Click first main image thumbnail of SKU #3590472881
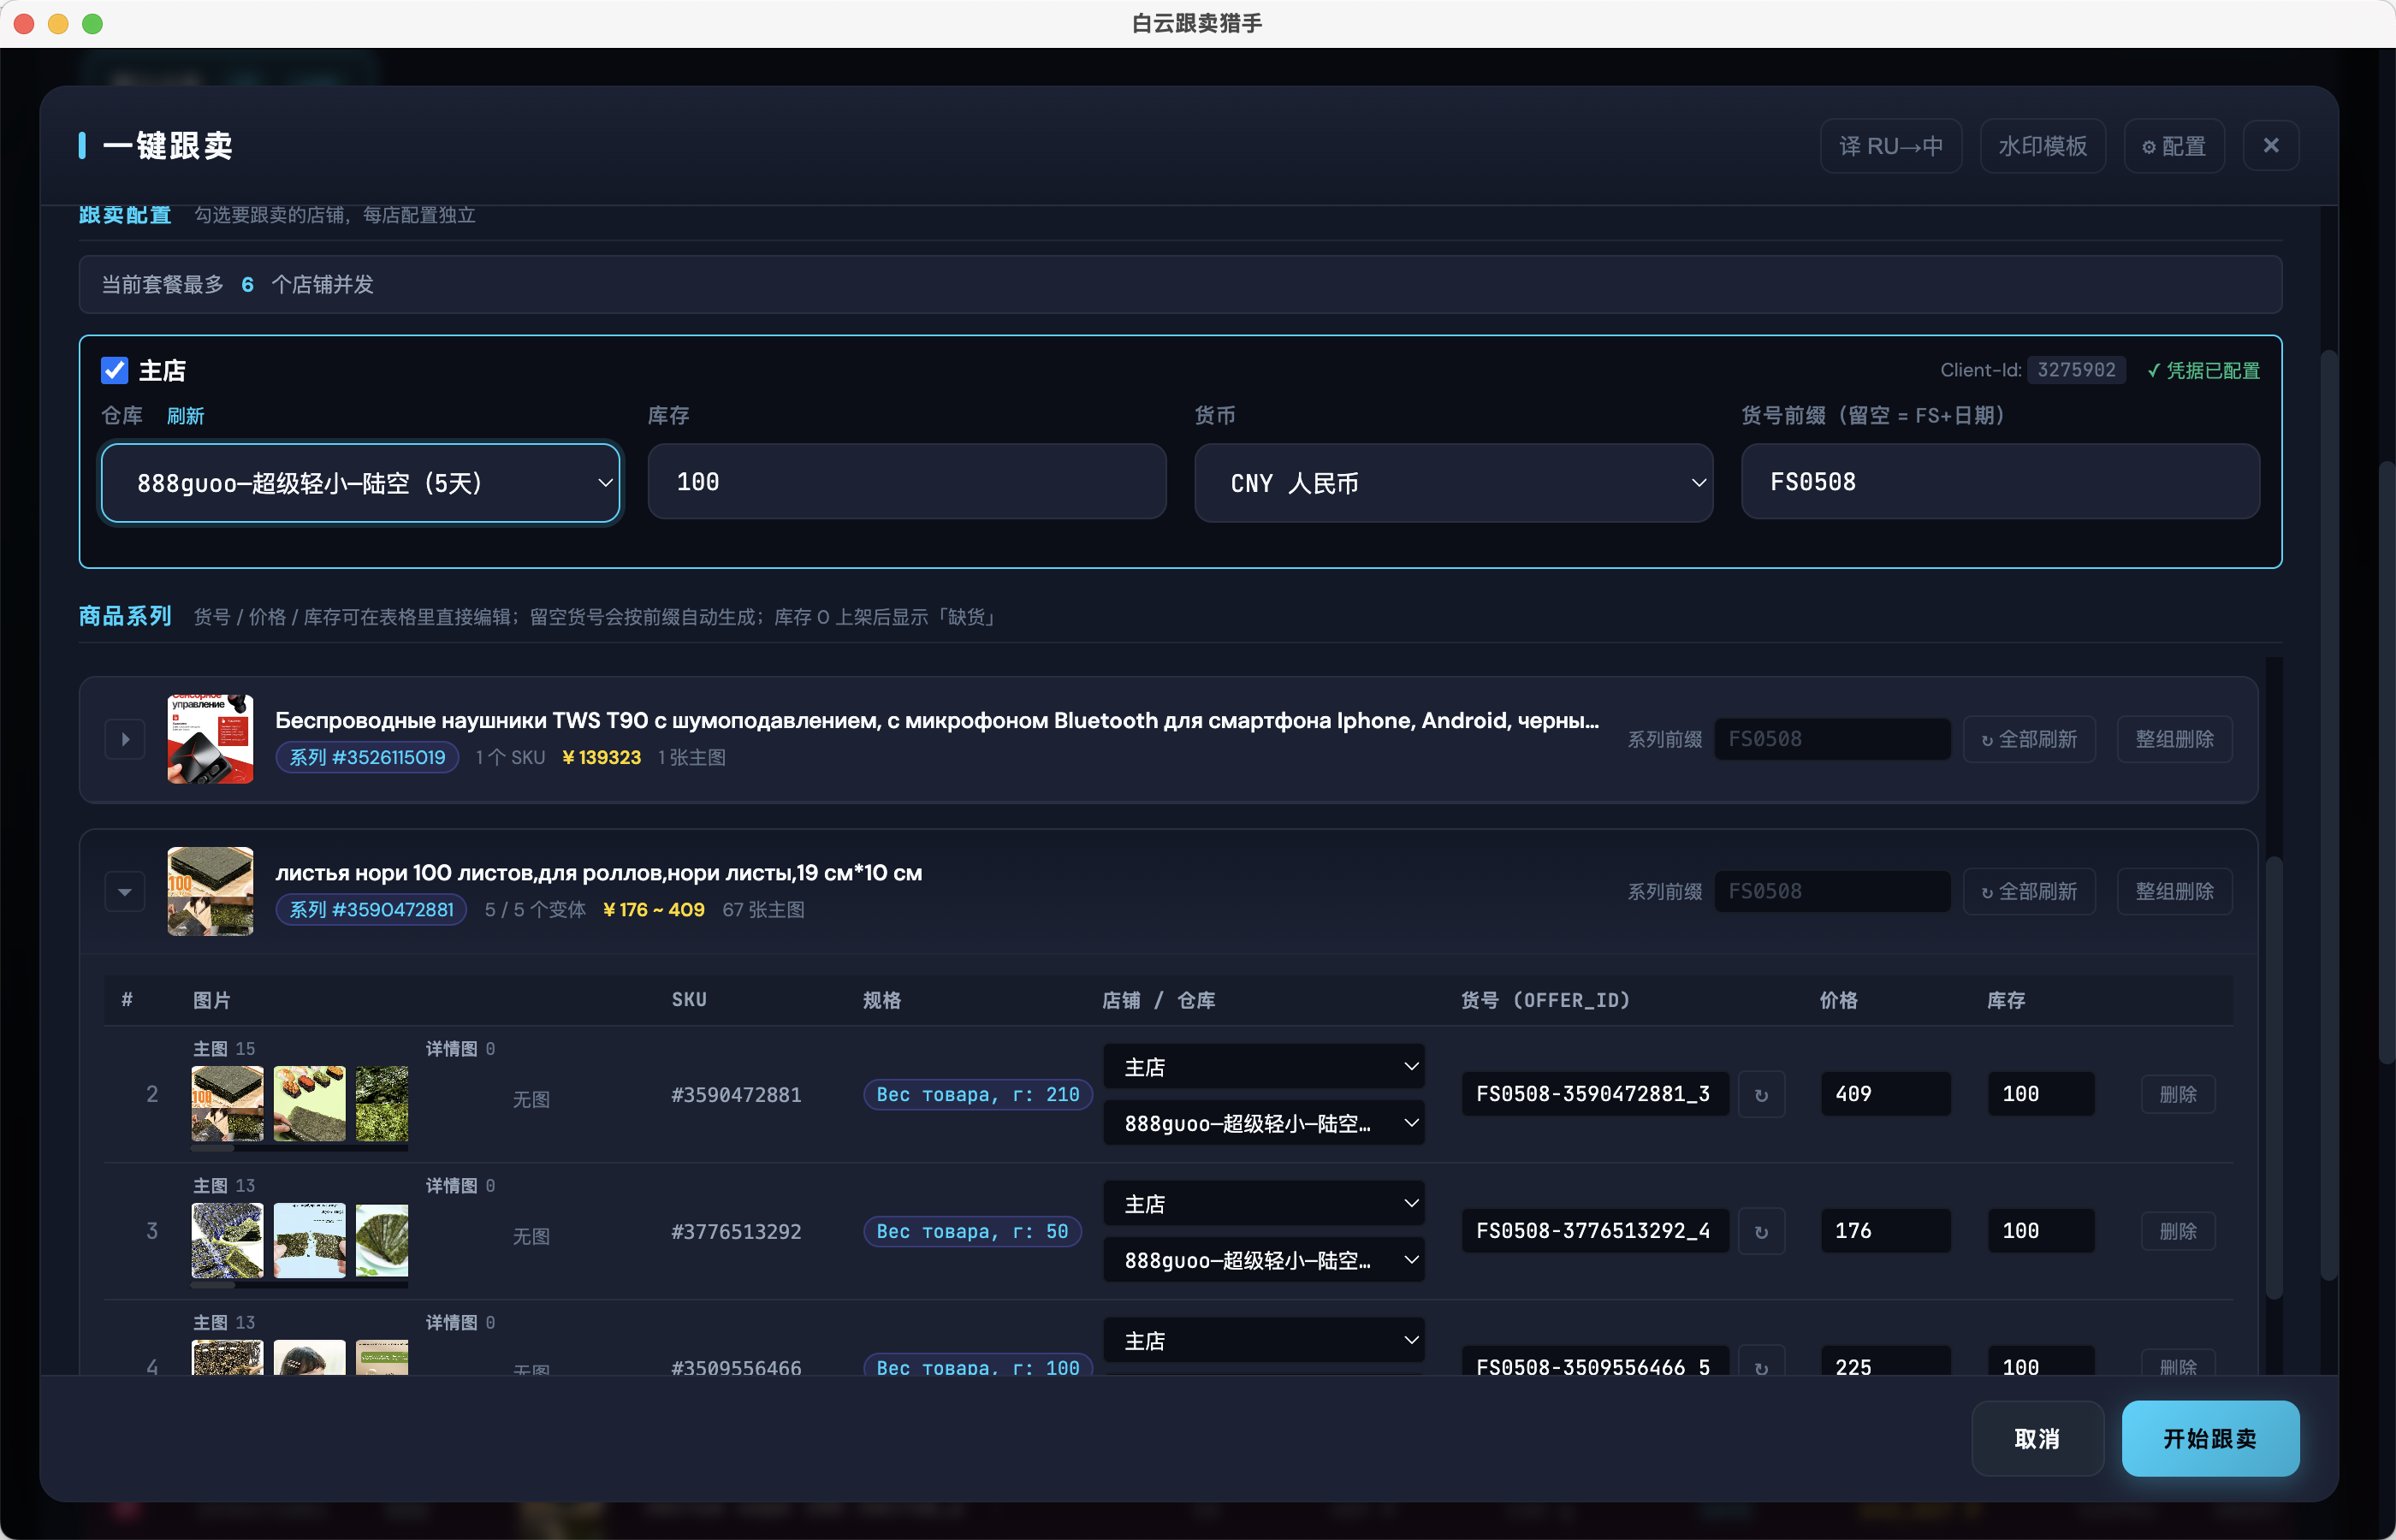Viewport: 2396px width, 1540px height. [x=228, y=1104]
